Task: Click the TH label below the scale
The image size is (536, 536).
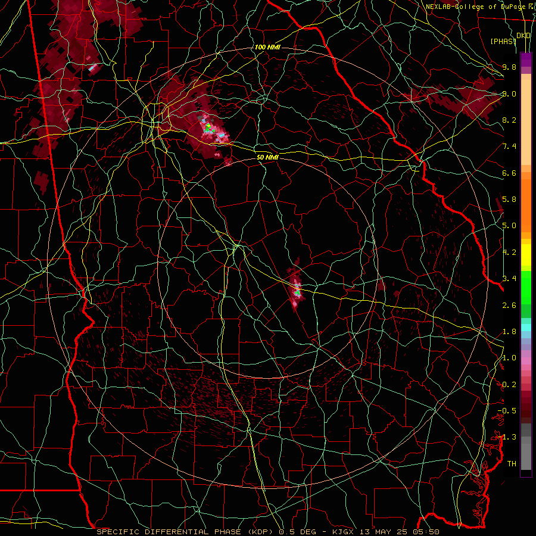Action: pyautogui.click(x=512, y=464)
